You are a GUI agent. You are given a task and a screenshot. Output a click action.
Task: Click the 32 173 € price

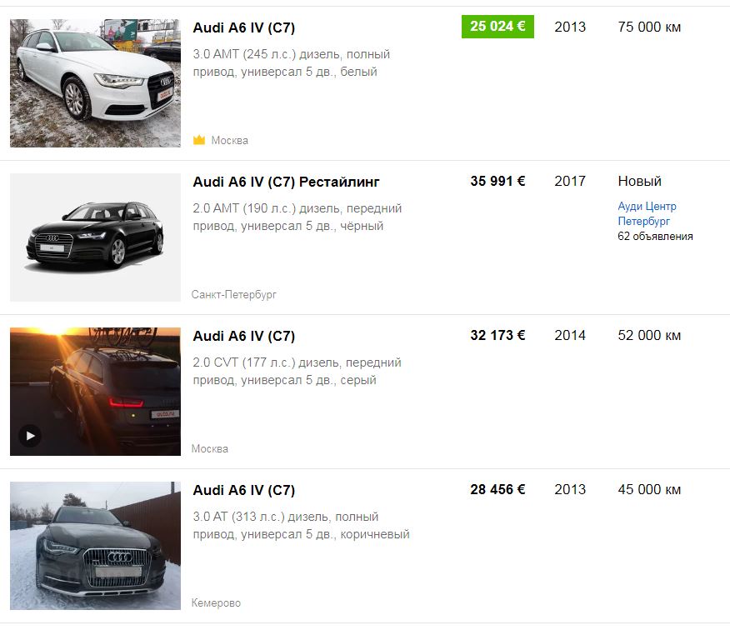(497, 335)
